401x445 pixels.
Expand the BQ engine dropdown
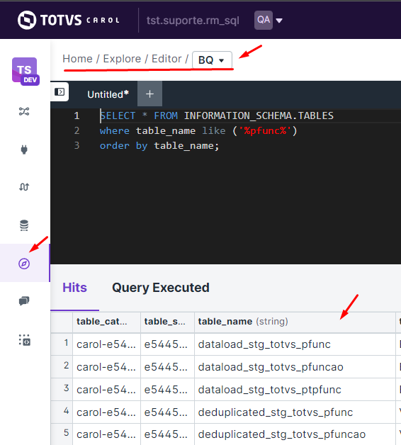[x=212, y=60]
